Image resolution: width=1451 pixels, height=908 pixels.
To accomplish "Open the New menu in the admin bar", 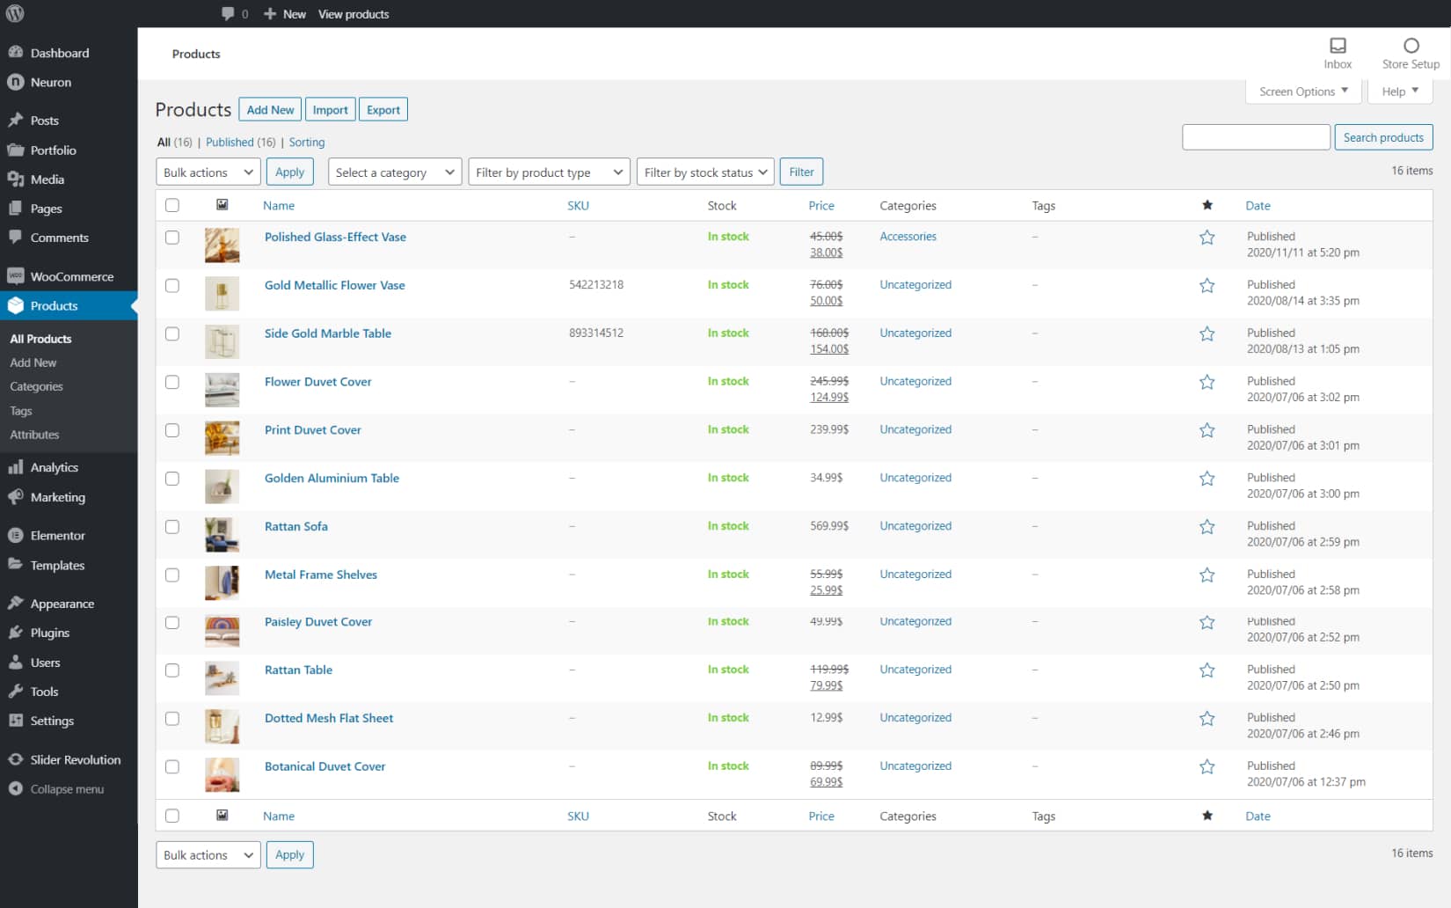I will (x=284, y=13).
